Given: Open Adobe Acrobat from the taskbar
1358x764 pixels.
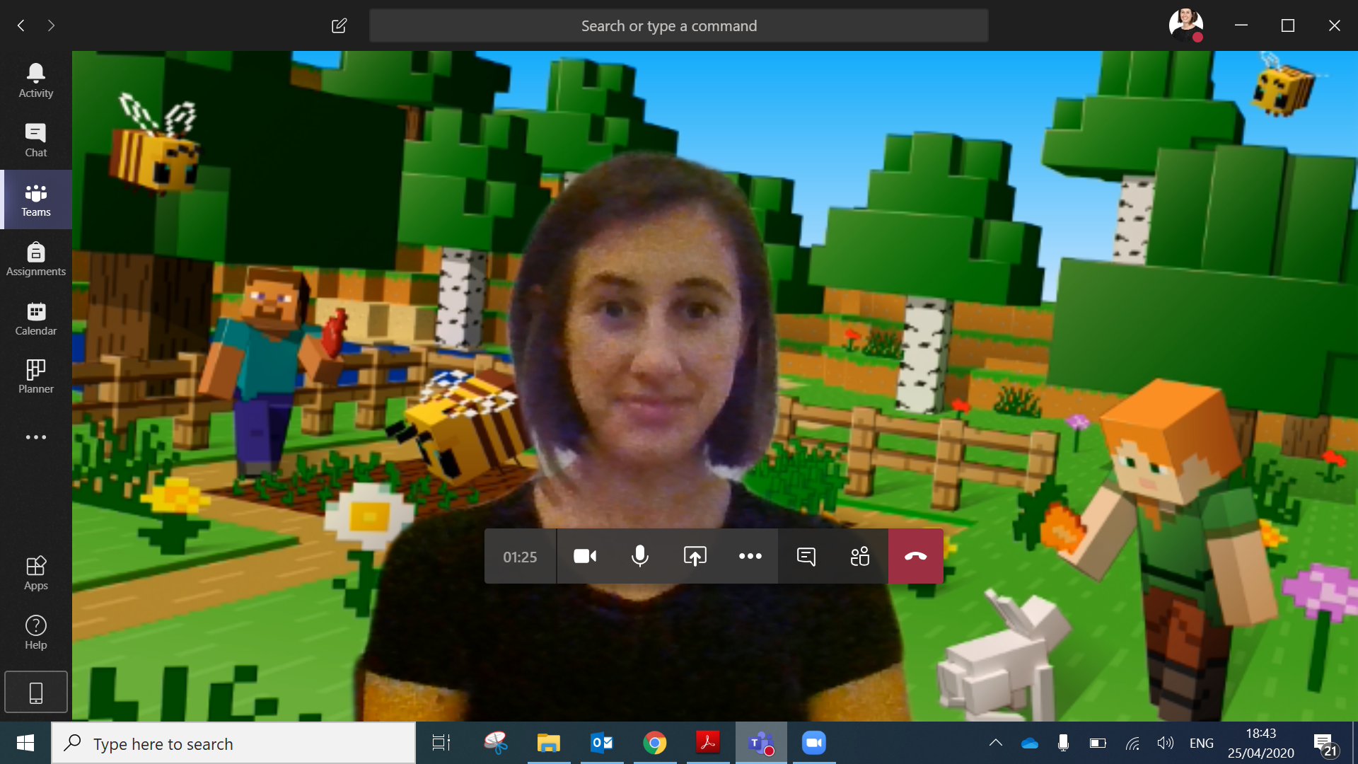Looking at the screenshot, I should 708,743.
